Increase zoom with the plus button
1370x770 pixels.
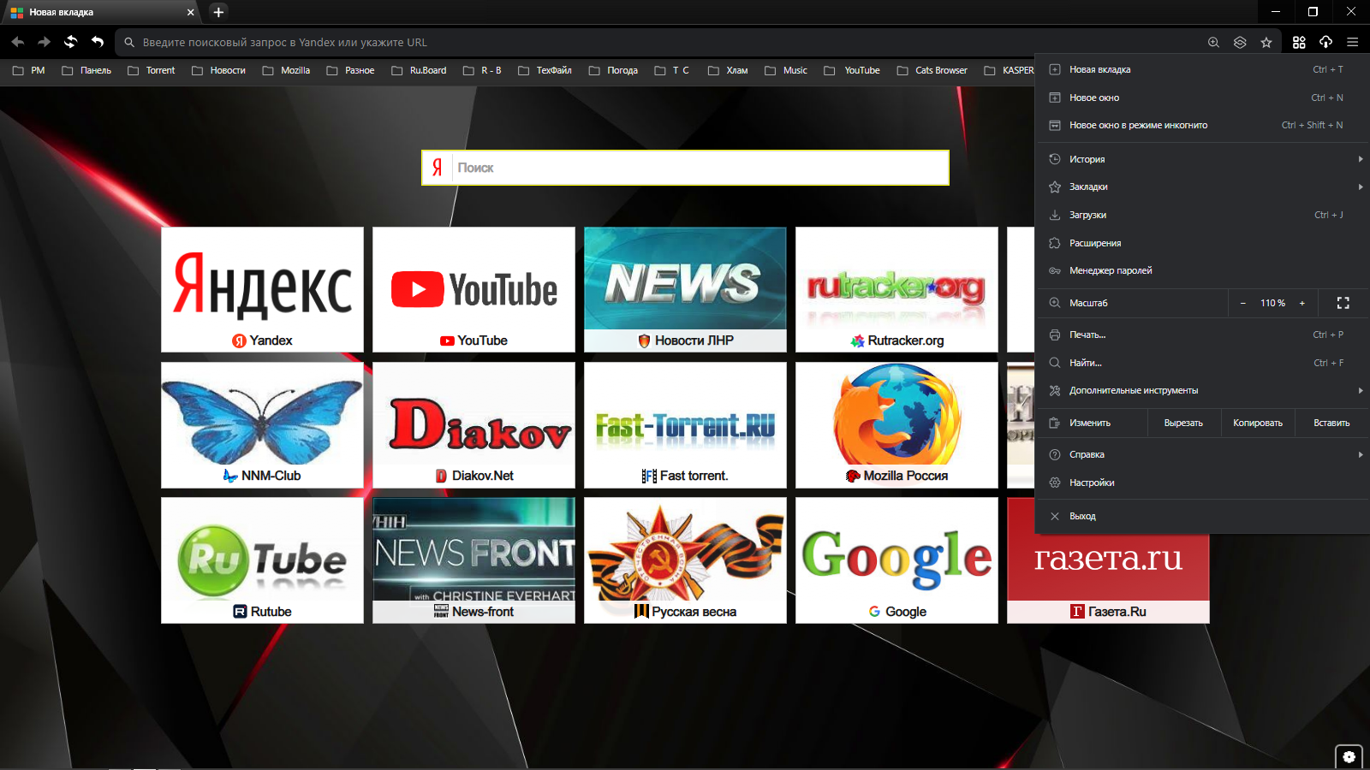pos(1302,303)
